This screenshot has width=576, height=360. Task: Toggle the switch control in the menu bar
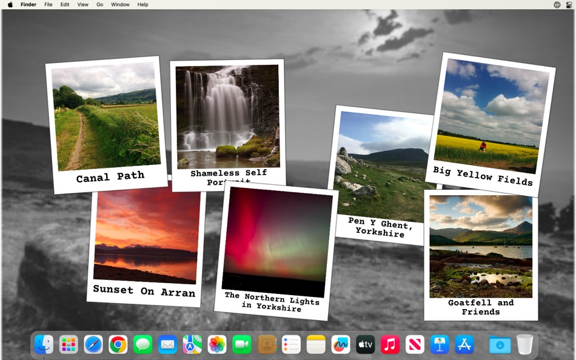point(569,5)
